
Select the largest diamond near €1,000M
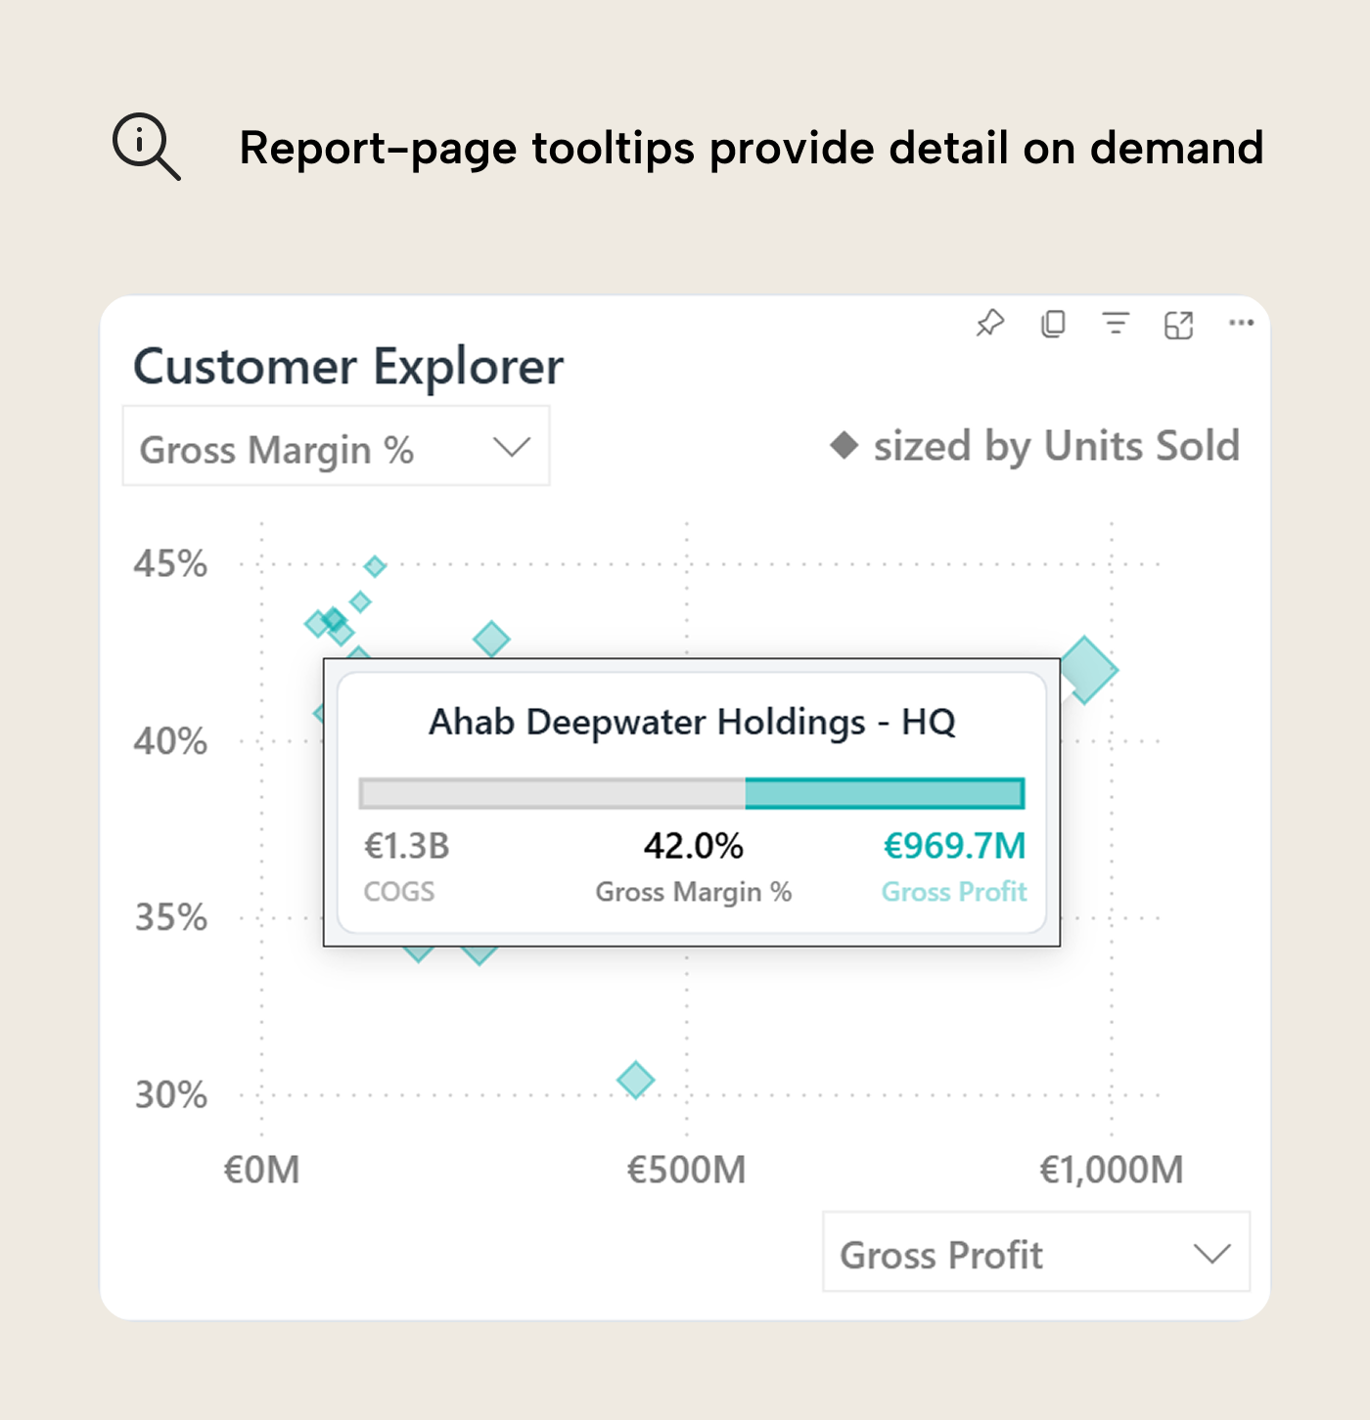(x=1090, y=671)
